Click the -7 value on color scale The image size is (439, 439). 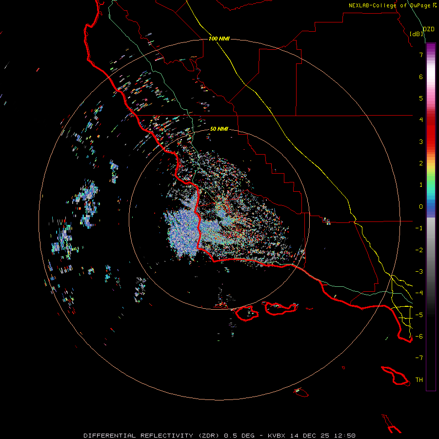pyautogui.click(x=419, y=358)
